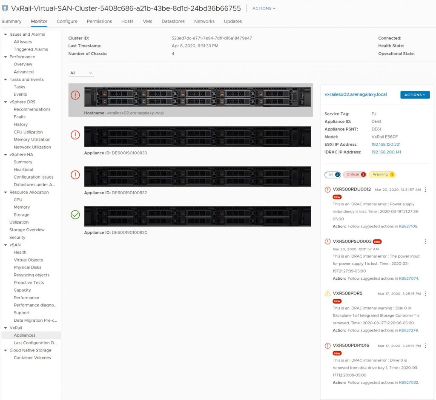Open blue ACTIONS dropdown for vxrailesx02 host

pyautogui.click(x=415, y=95)
